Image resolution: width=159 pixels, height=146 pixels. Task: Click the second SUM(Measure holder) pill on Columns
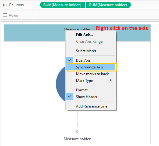coord(108,5)
